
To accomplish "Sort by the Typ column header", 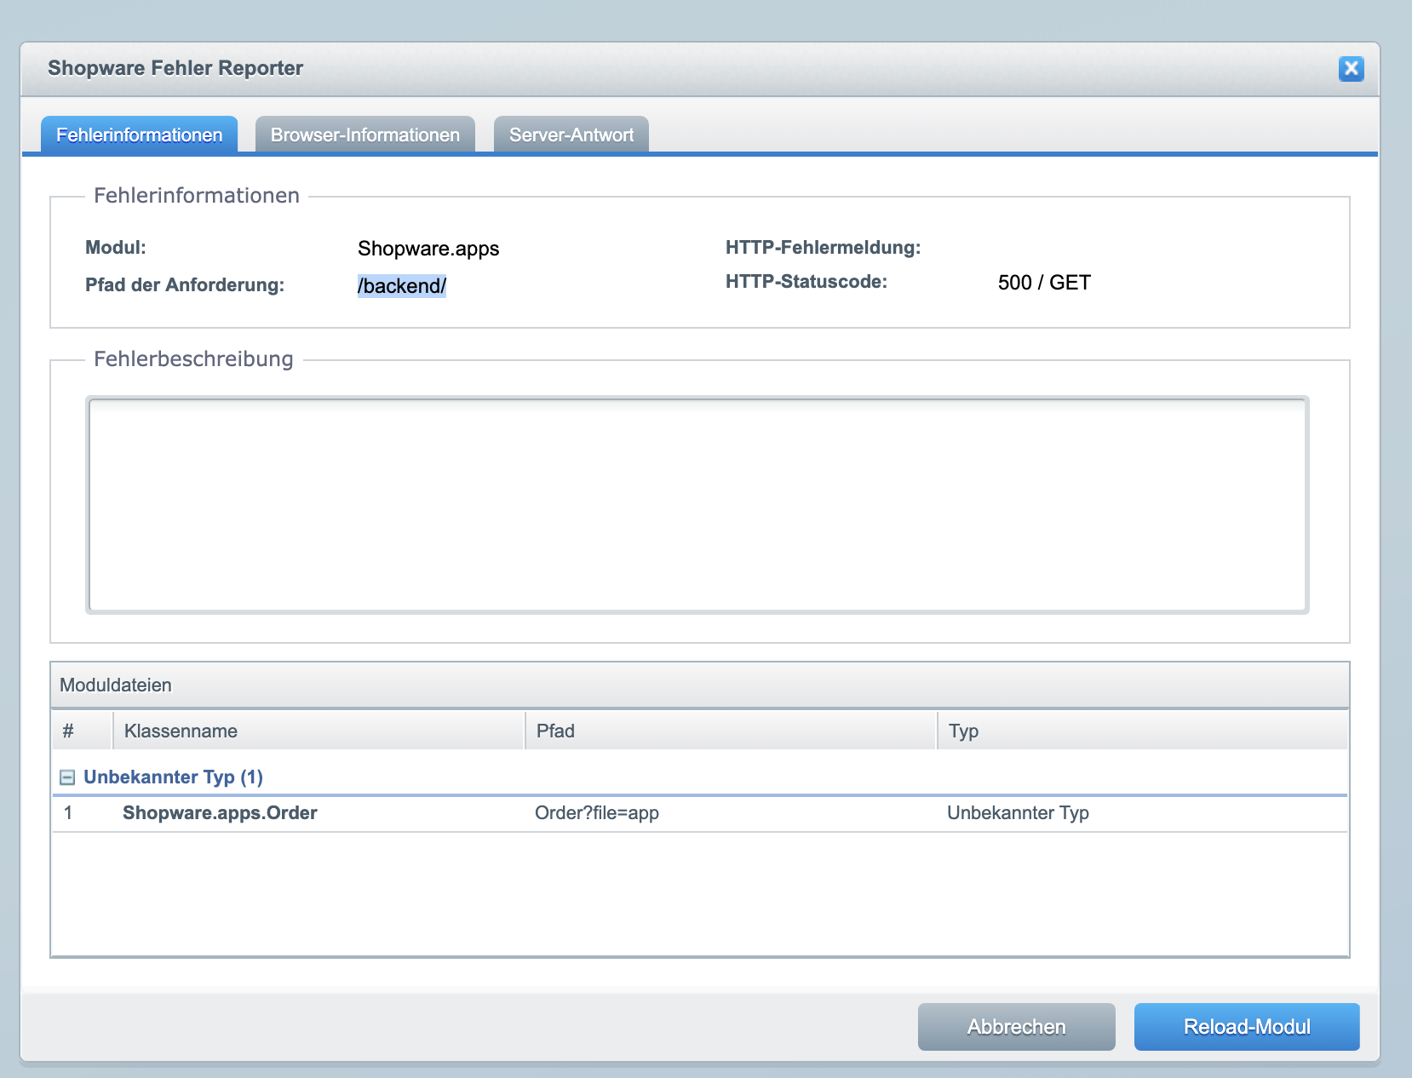I will (x=1143, y=731).
